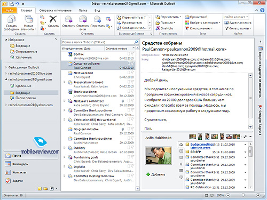267x200 pixels.
Task: Open the Выбрать категорию dropdown
Action: 202,23
